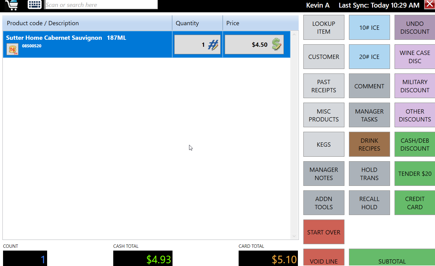435x266 pixels.
Task: Click the green dollar price icon
Action: coord(277,44)
